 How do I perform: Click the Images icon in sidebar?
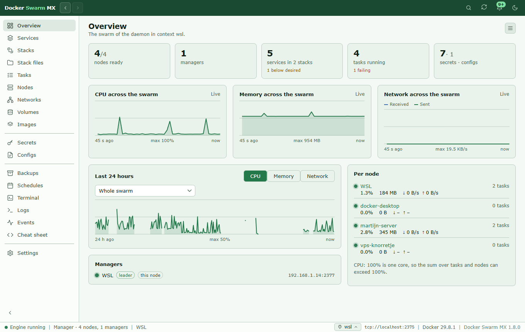(10, 124)
